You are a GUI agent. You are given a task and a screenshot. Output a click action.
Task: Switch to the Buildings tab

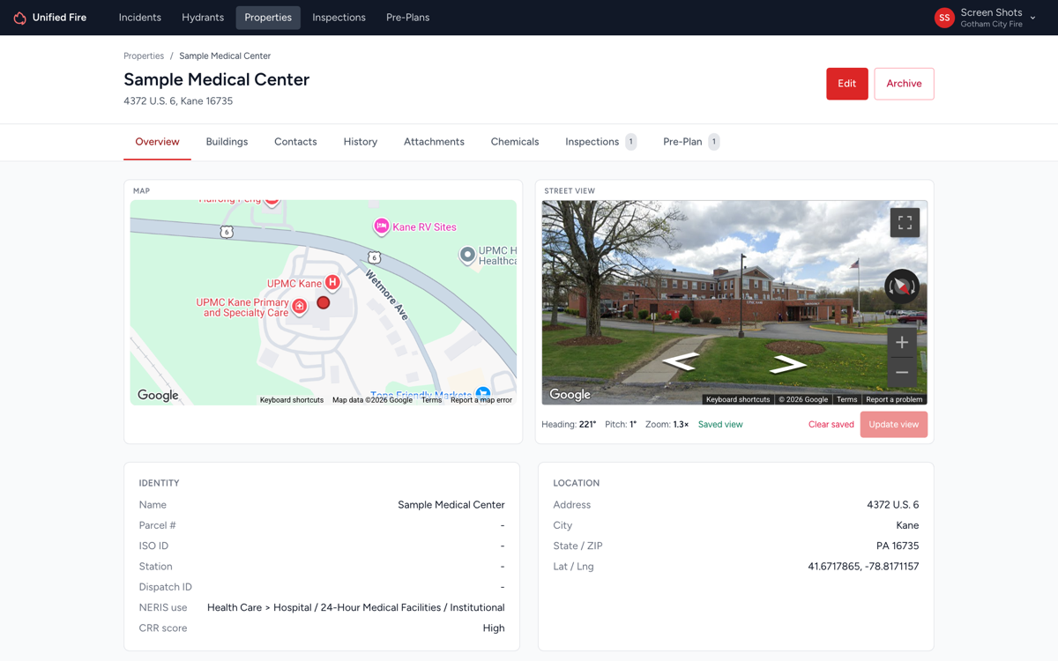[x=227, y=142]
